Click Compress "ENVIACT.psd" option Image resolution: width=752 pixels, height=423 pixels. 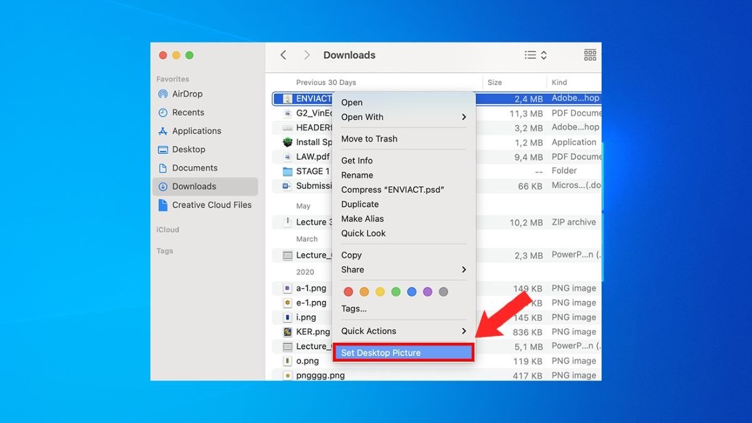[x=392, y=190]
